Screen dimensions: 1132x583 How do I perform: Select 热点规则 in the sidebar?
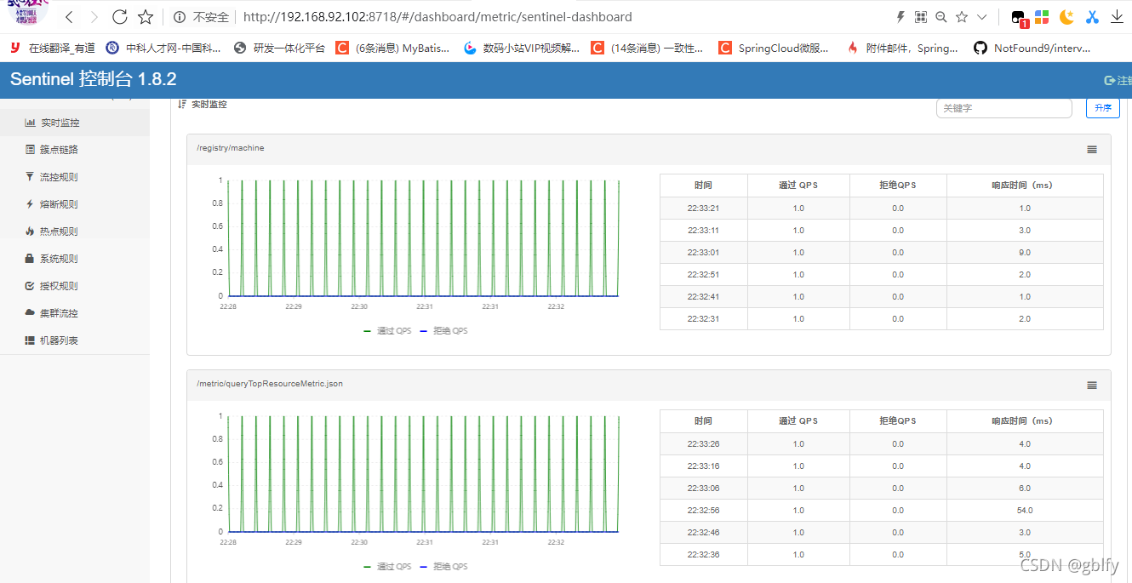pos(75,231)
